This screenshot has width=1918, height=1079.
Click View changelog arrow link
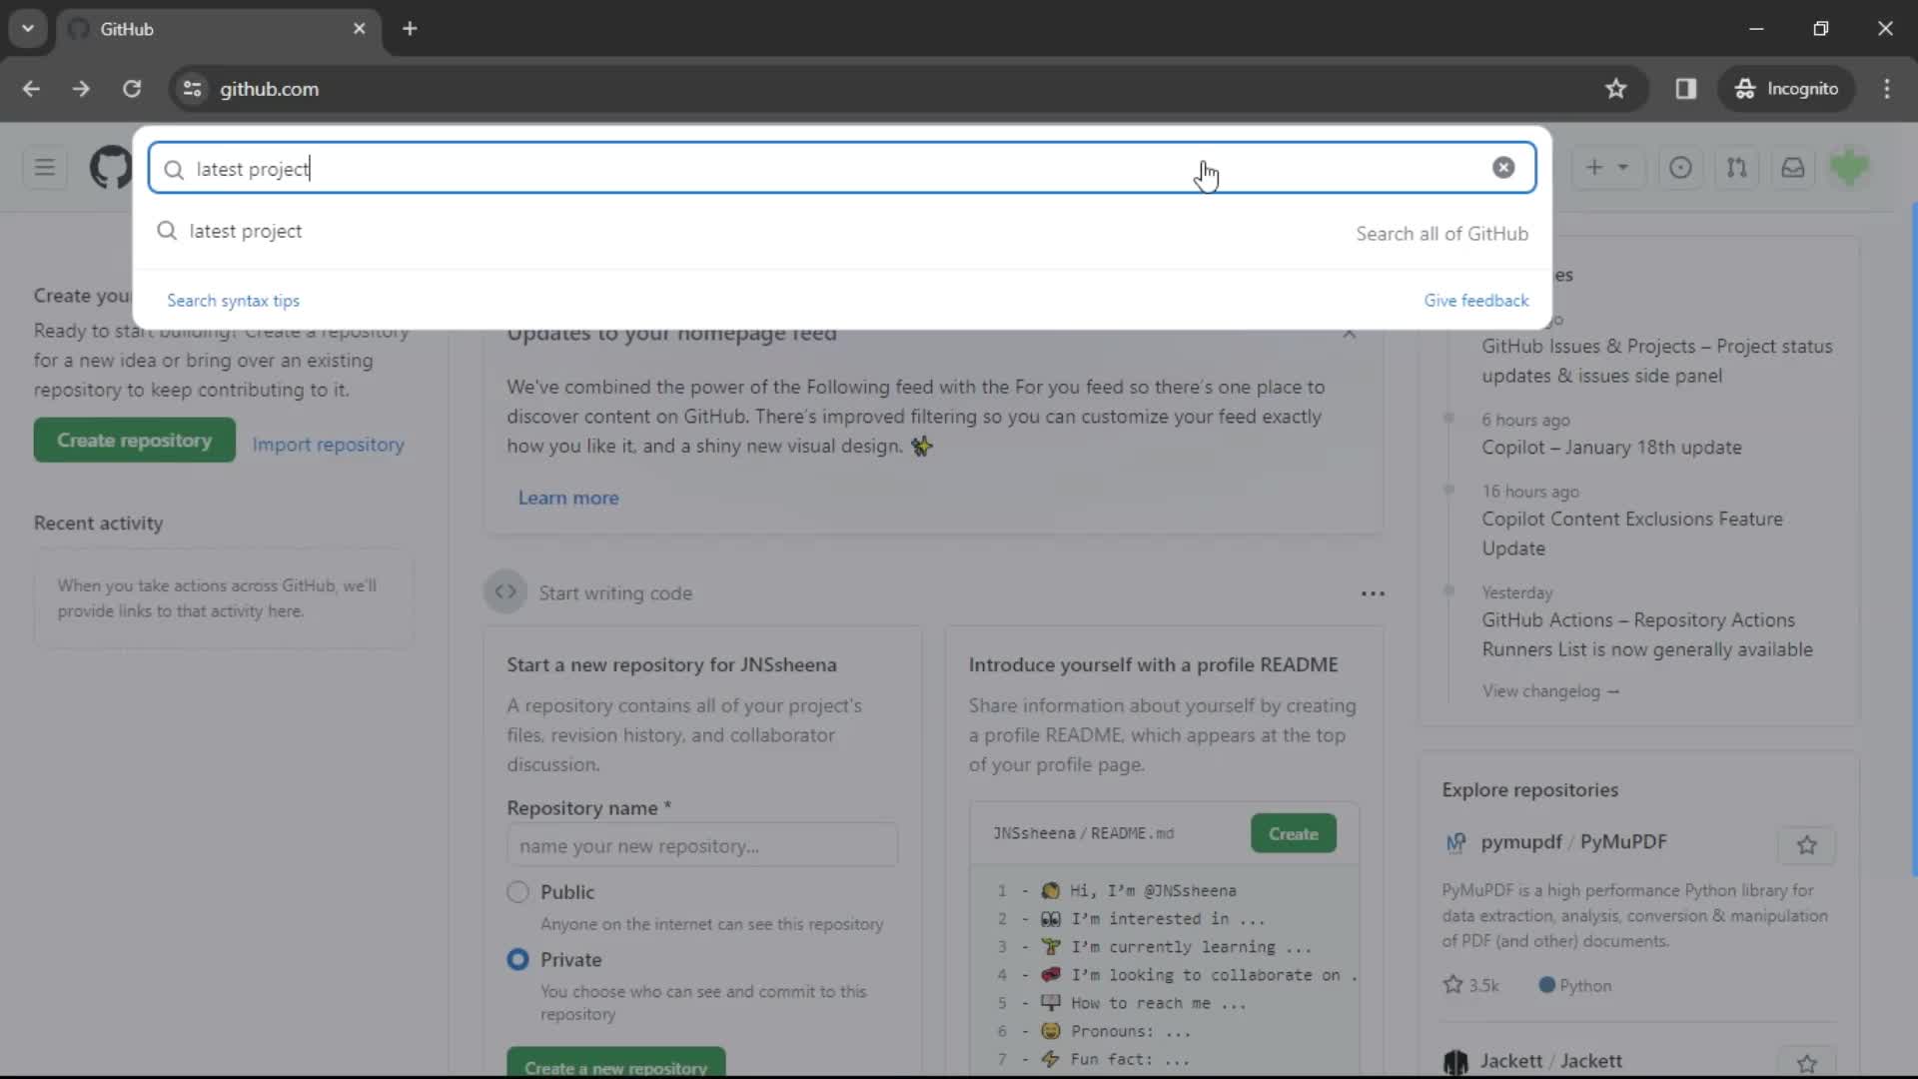tap(1549, 690)
